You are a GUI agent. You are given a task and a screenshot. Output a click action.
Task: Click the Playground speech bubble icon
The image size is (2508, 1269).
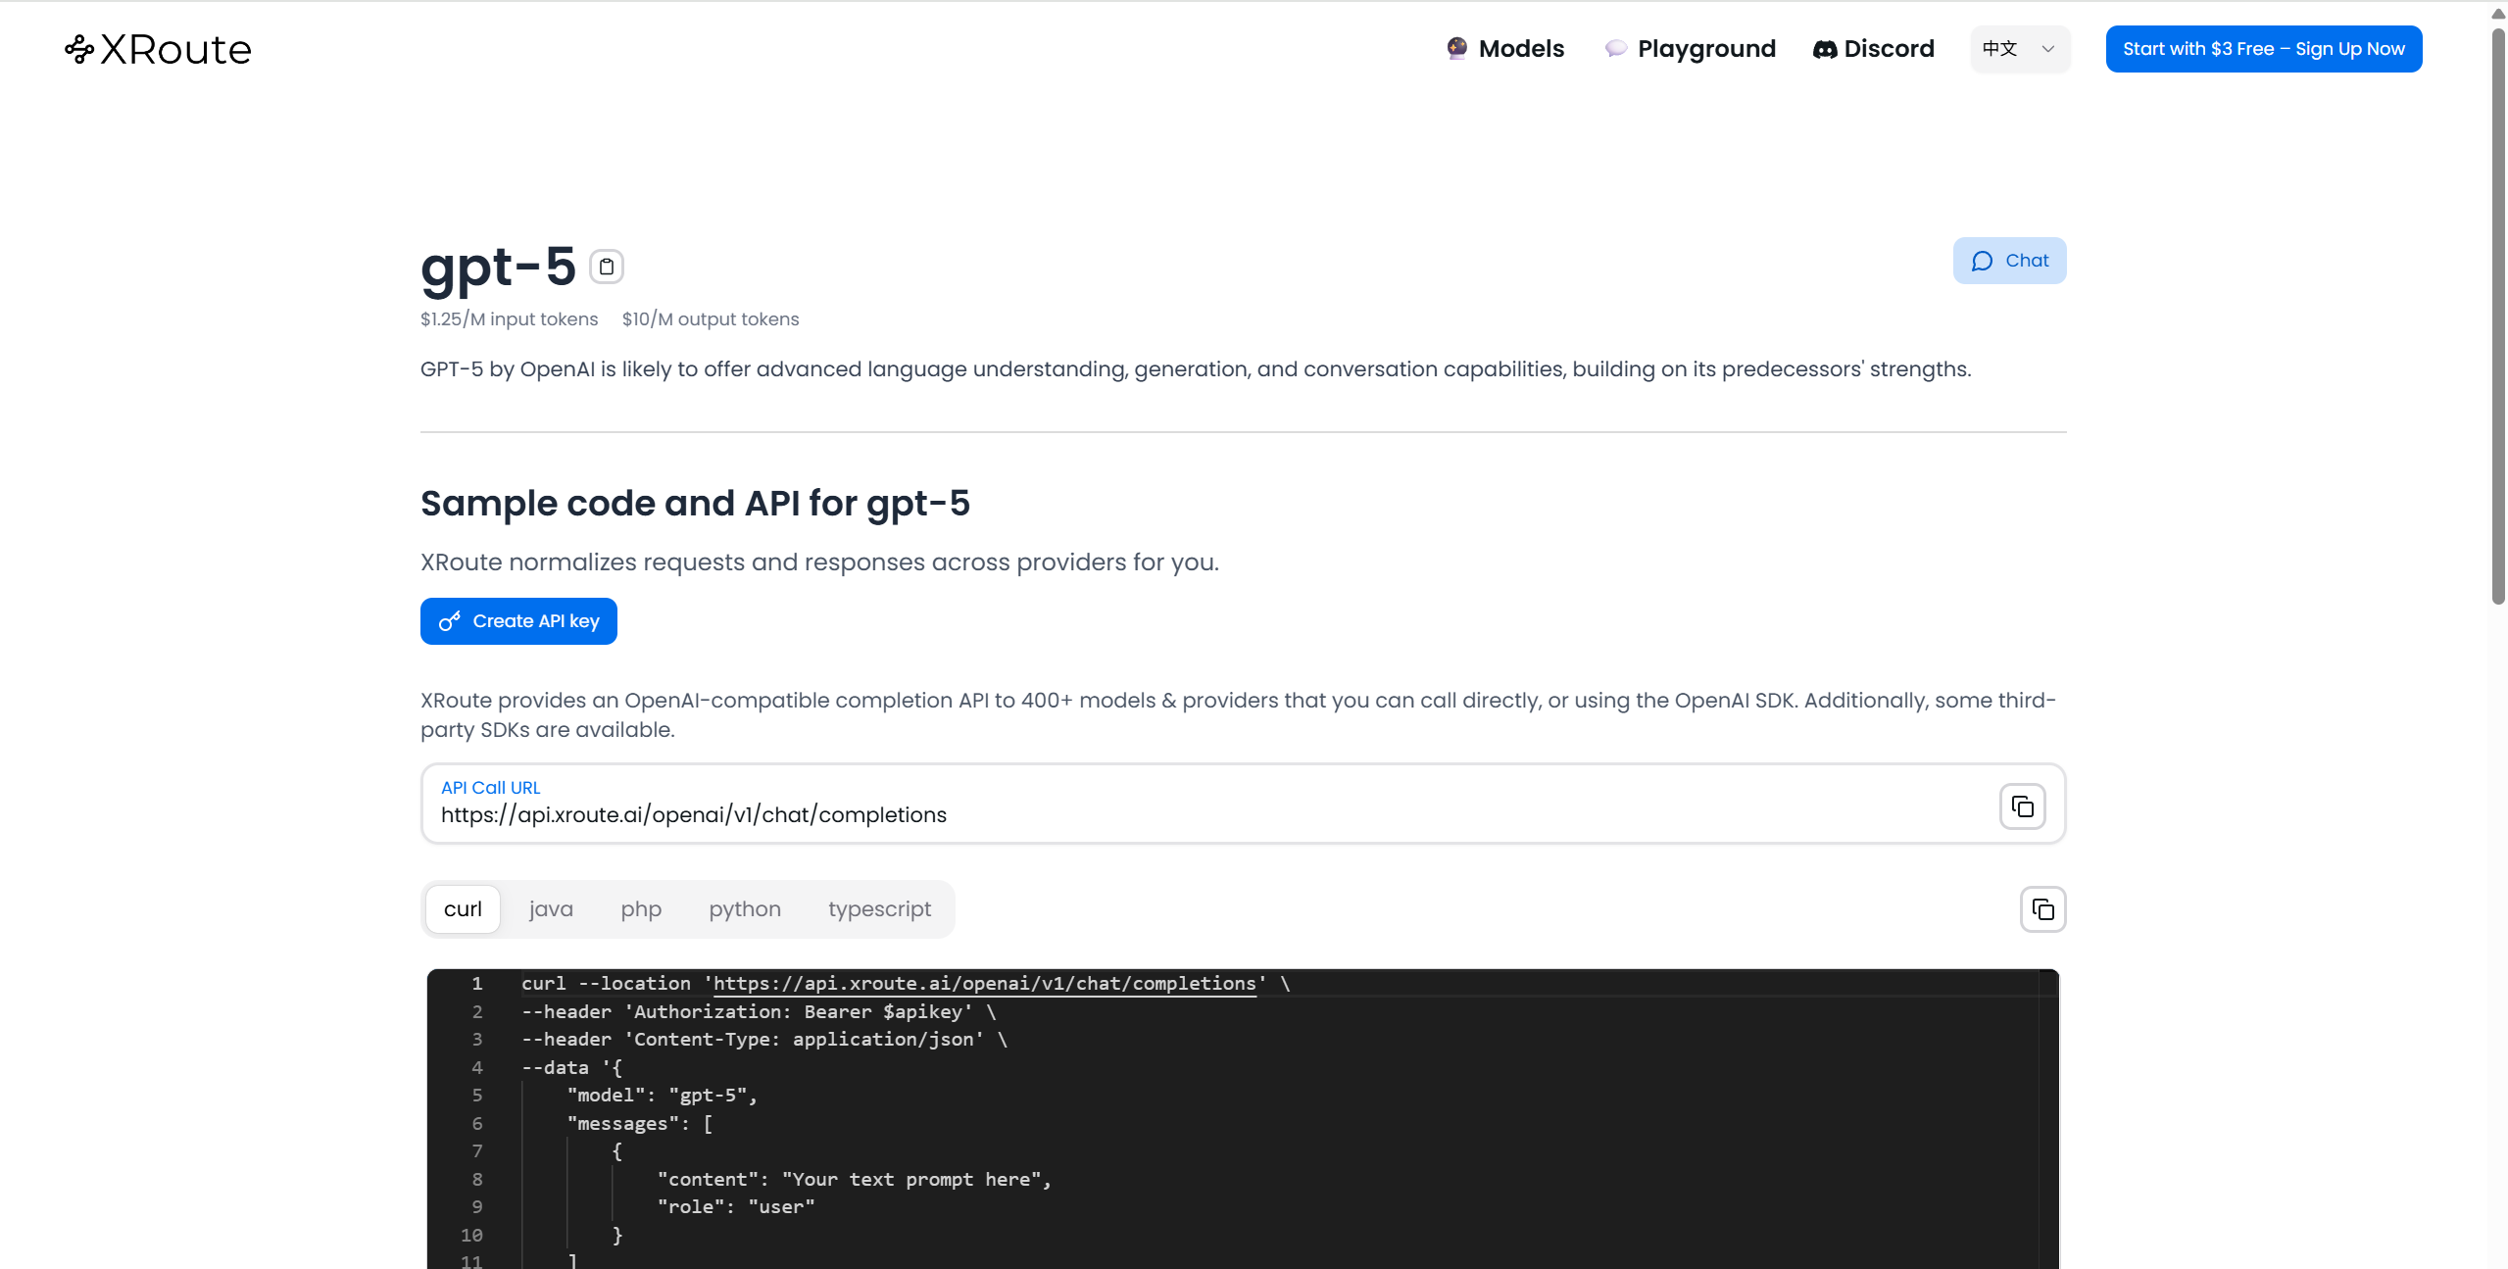point(1615,49)
